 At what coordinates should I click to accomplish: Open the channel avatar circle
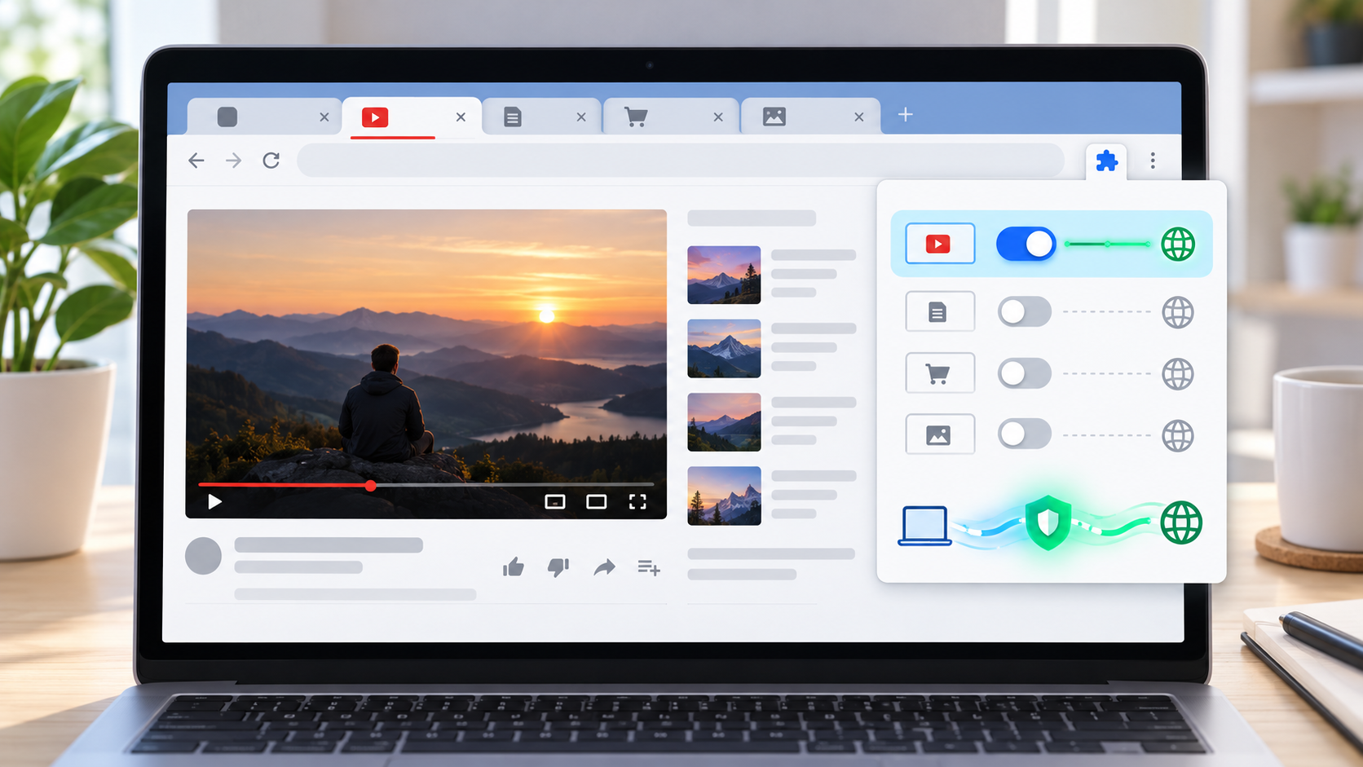pos(204,556)
